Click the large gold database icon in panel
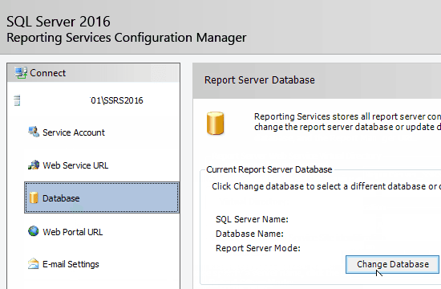441x289 pixels. 215,124
